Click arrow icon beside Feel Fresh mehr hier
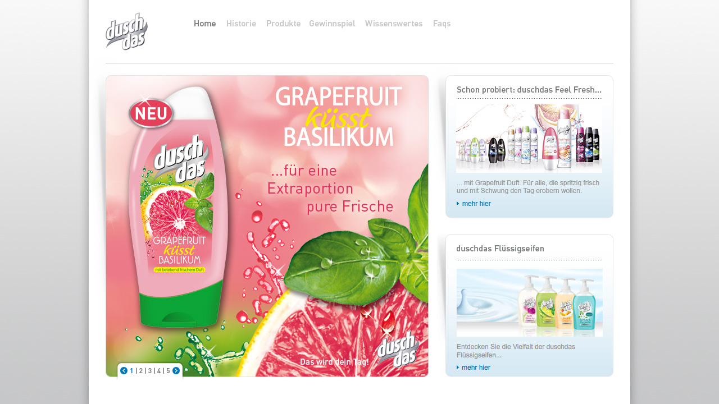 tap(458, 204)
